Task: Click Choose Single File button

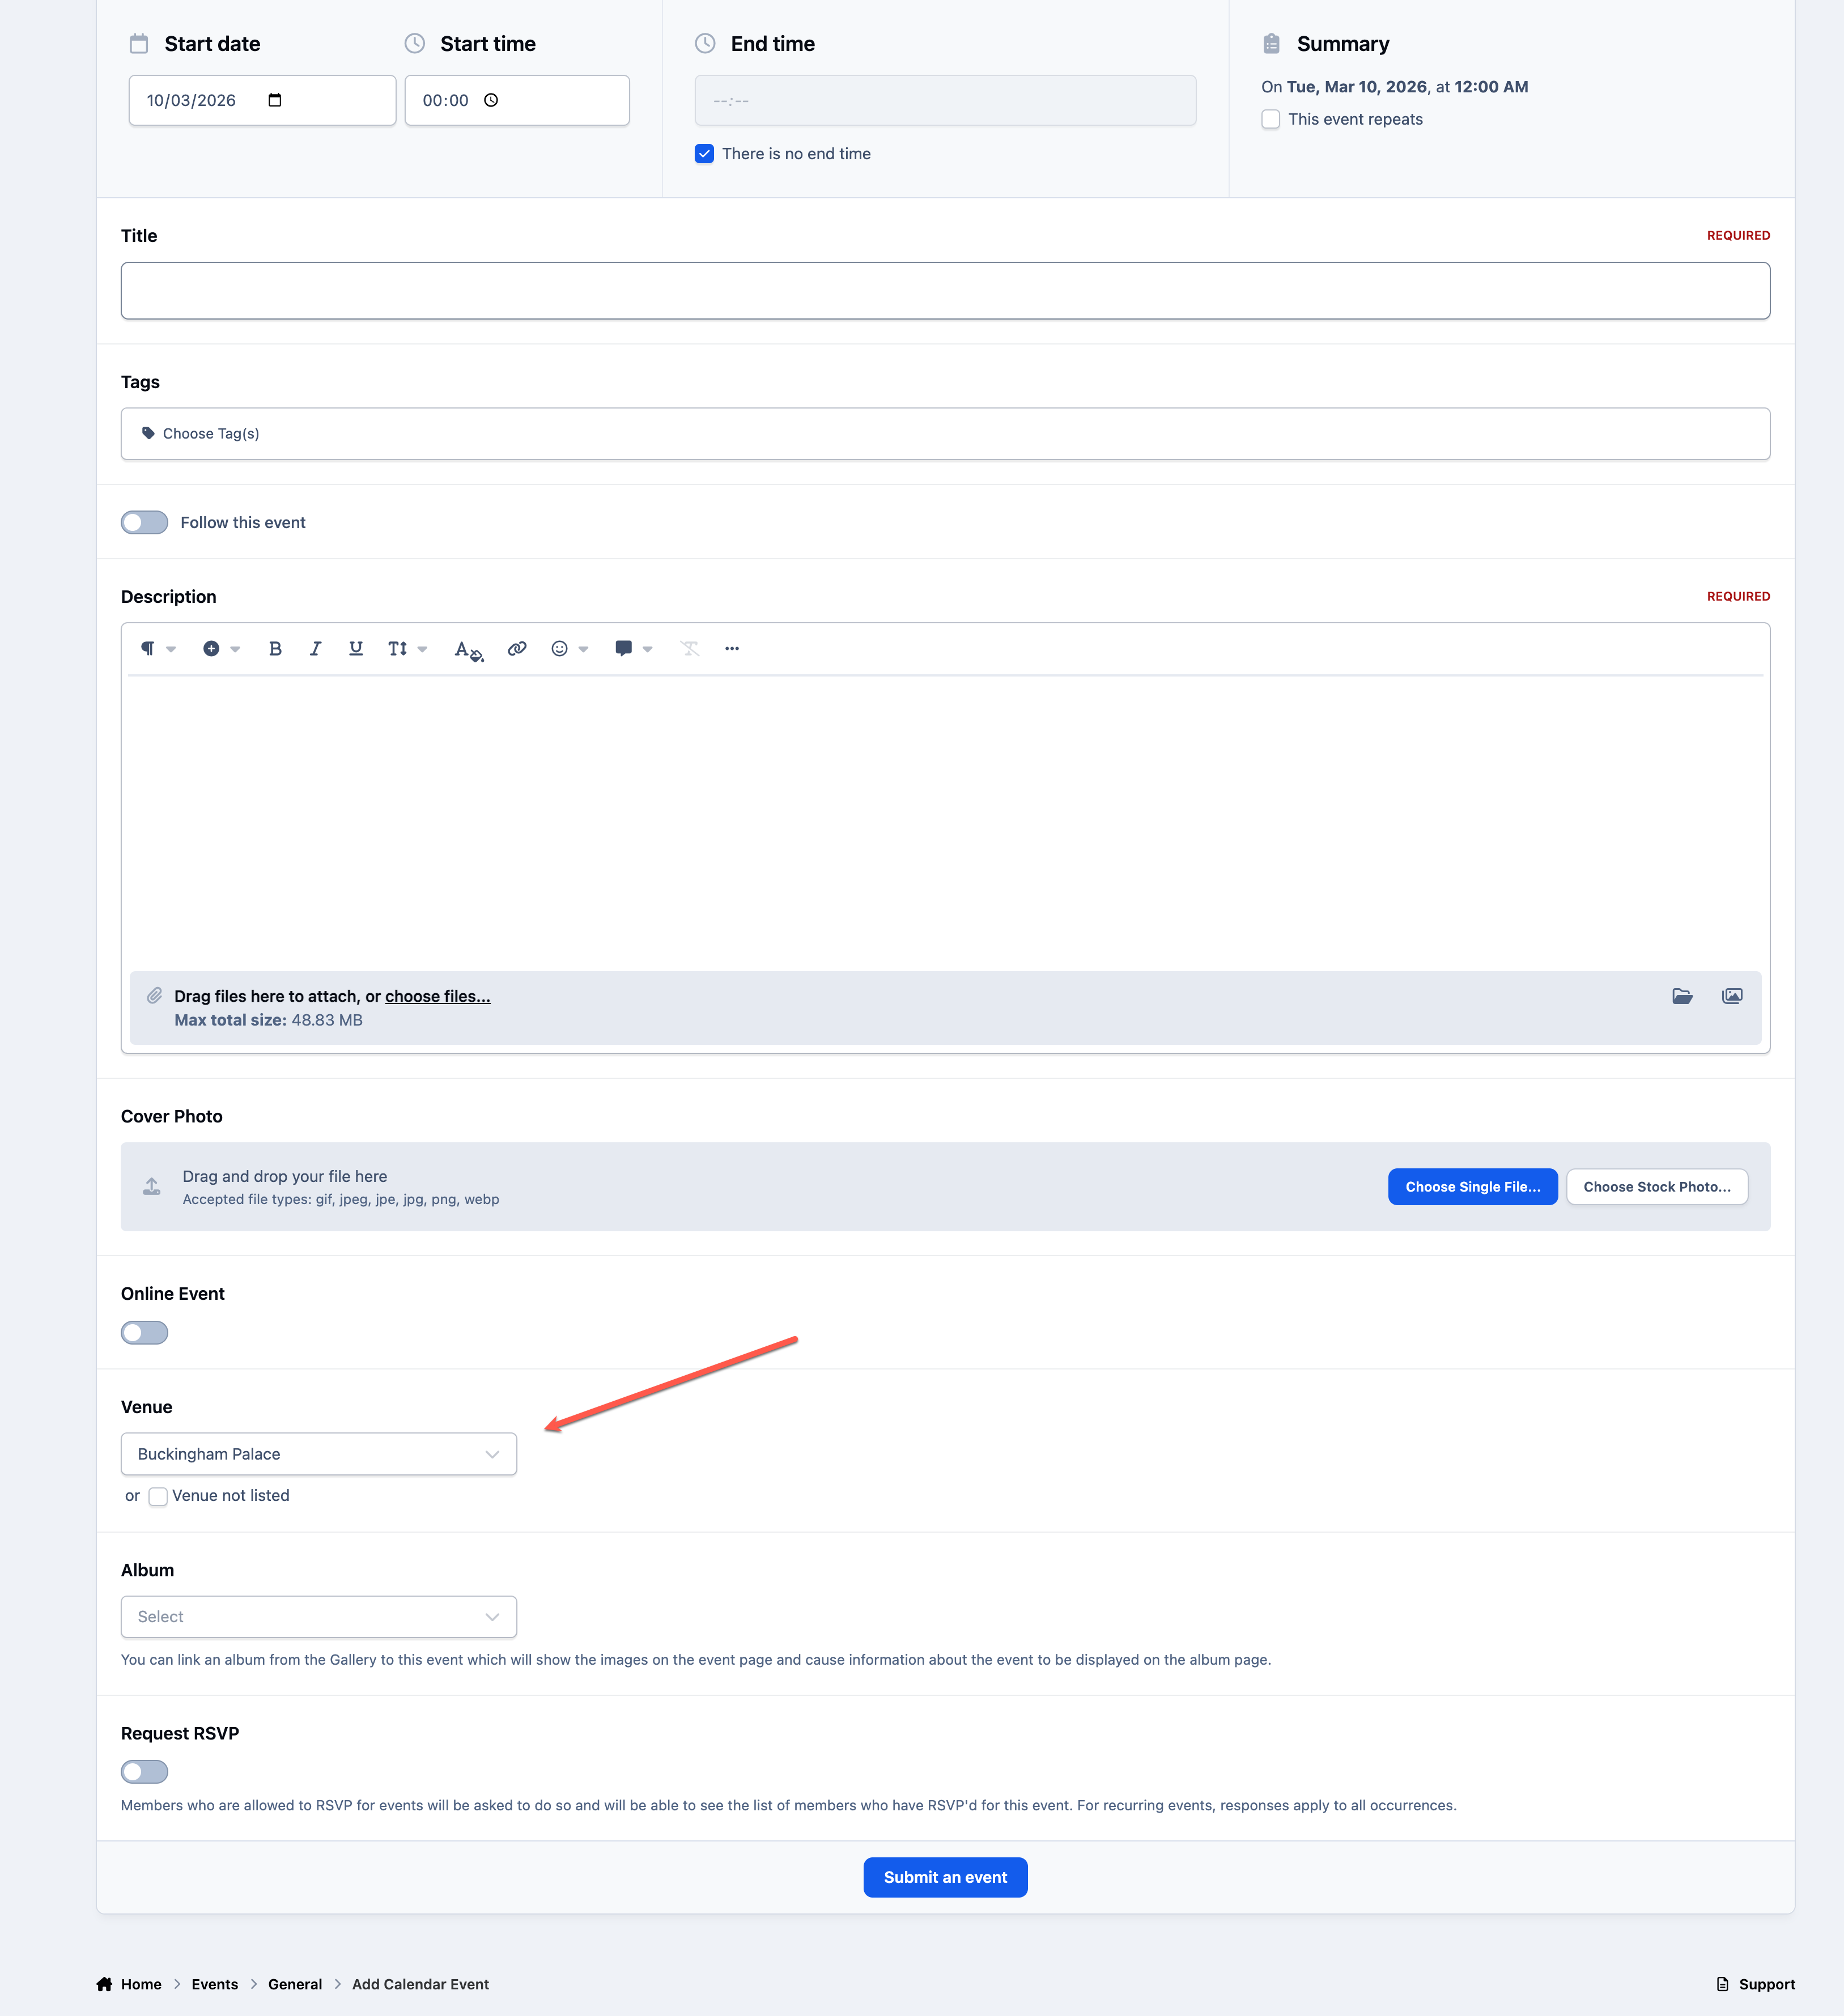Action: (1472, 1187)
